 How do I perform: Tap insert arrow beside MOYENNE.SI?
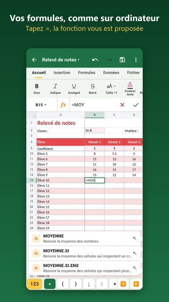pyautogui.click(x=135, y=253)
